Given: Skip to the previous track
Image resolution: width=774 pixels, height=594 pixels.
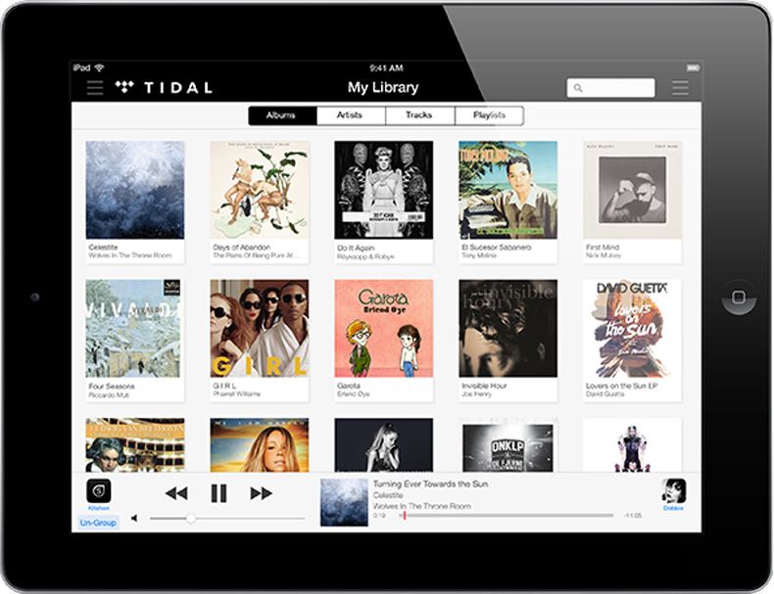Looking at the screenshot, I should point(176,493).
